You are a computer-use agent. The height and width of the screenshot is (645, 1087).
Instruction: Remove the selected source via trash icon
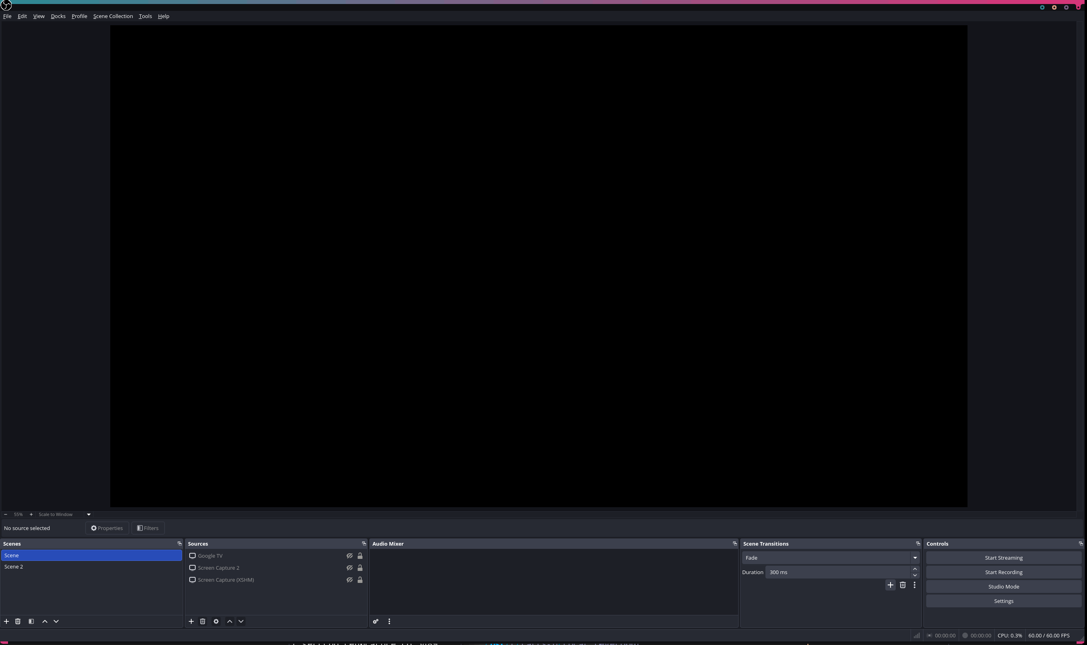click(203, 621)
